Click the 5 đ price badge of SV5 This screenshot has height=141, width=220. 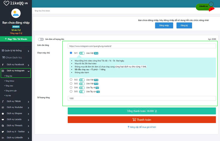[x=98, y=92]
